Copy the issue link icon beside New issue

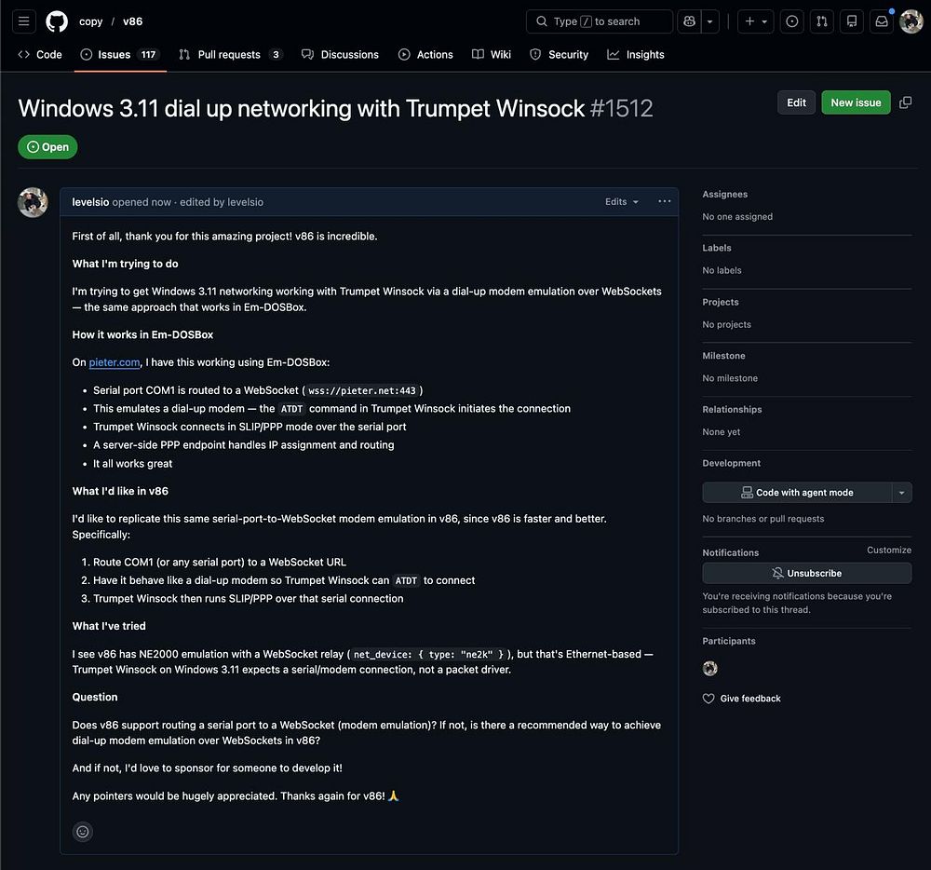[x=905, y=102]
